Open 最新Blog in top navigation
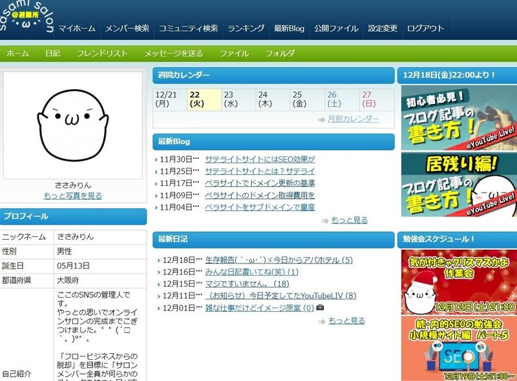The width and height of the screenshot is (517, 381). click(x=289, y=28)
